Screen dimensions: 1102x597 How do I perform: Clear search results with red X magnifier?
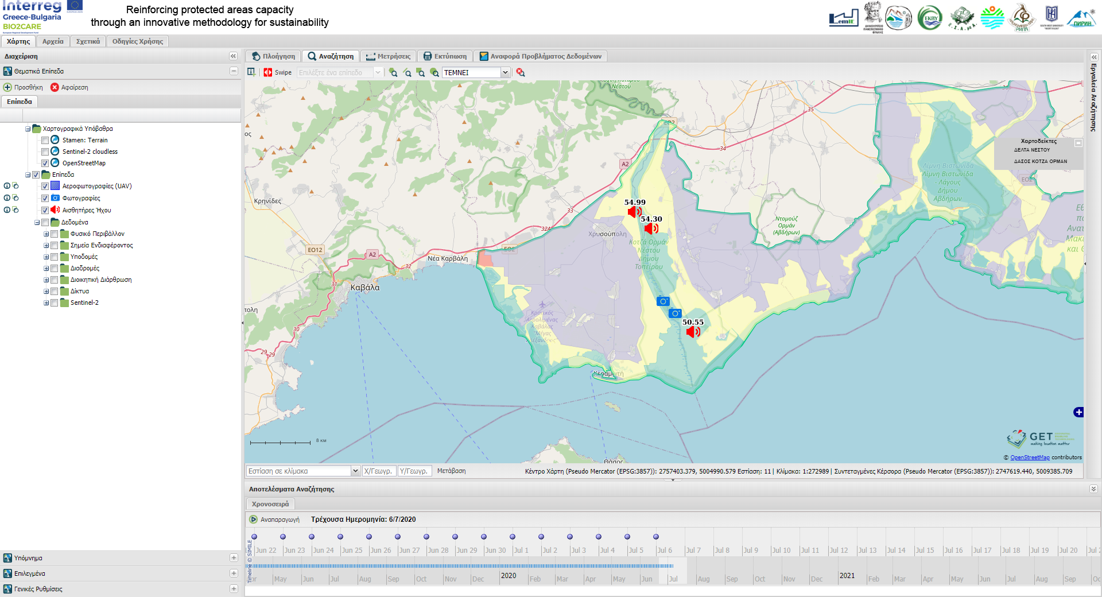pos(520,72)
